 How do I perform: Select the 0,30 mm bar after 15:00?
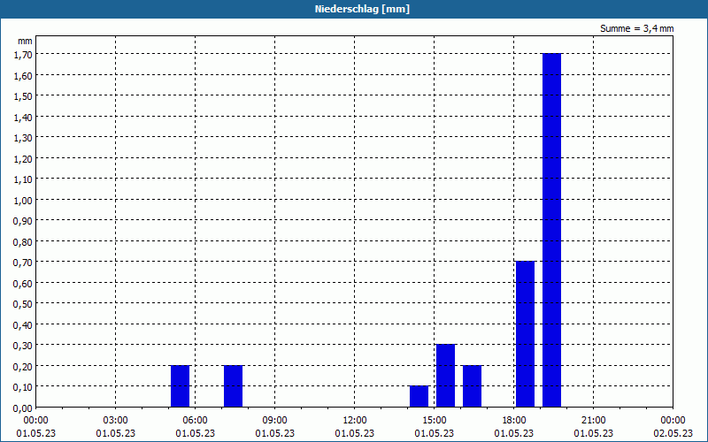point(446,376)
